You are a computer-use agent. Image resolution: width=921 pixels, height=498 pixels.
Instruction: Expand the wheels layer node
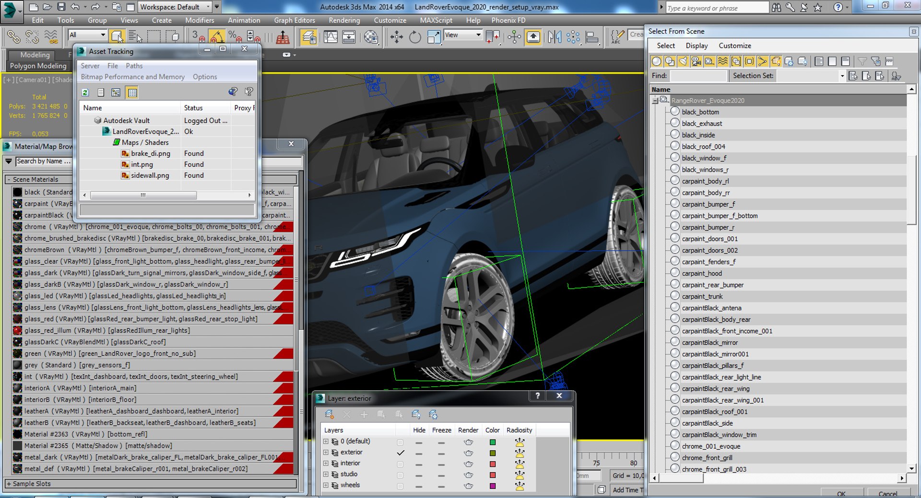(x=326, y=486)
